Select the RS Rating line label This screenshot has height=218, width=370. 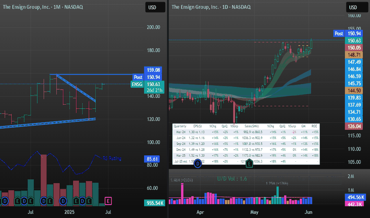pos(112,159)
